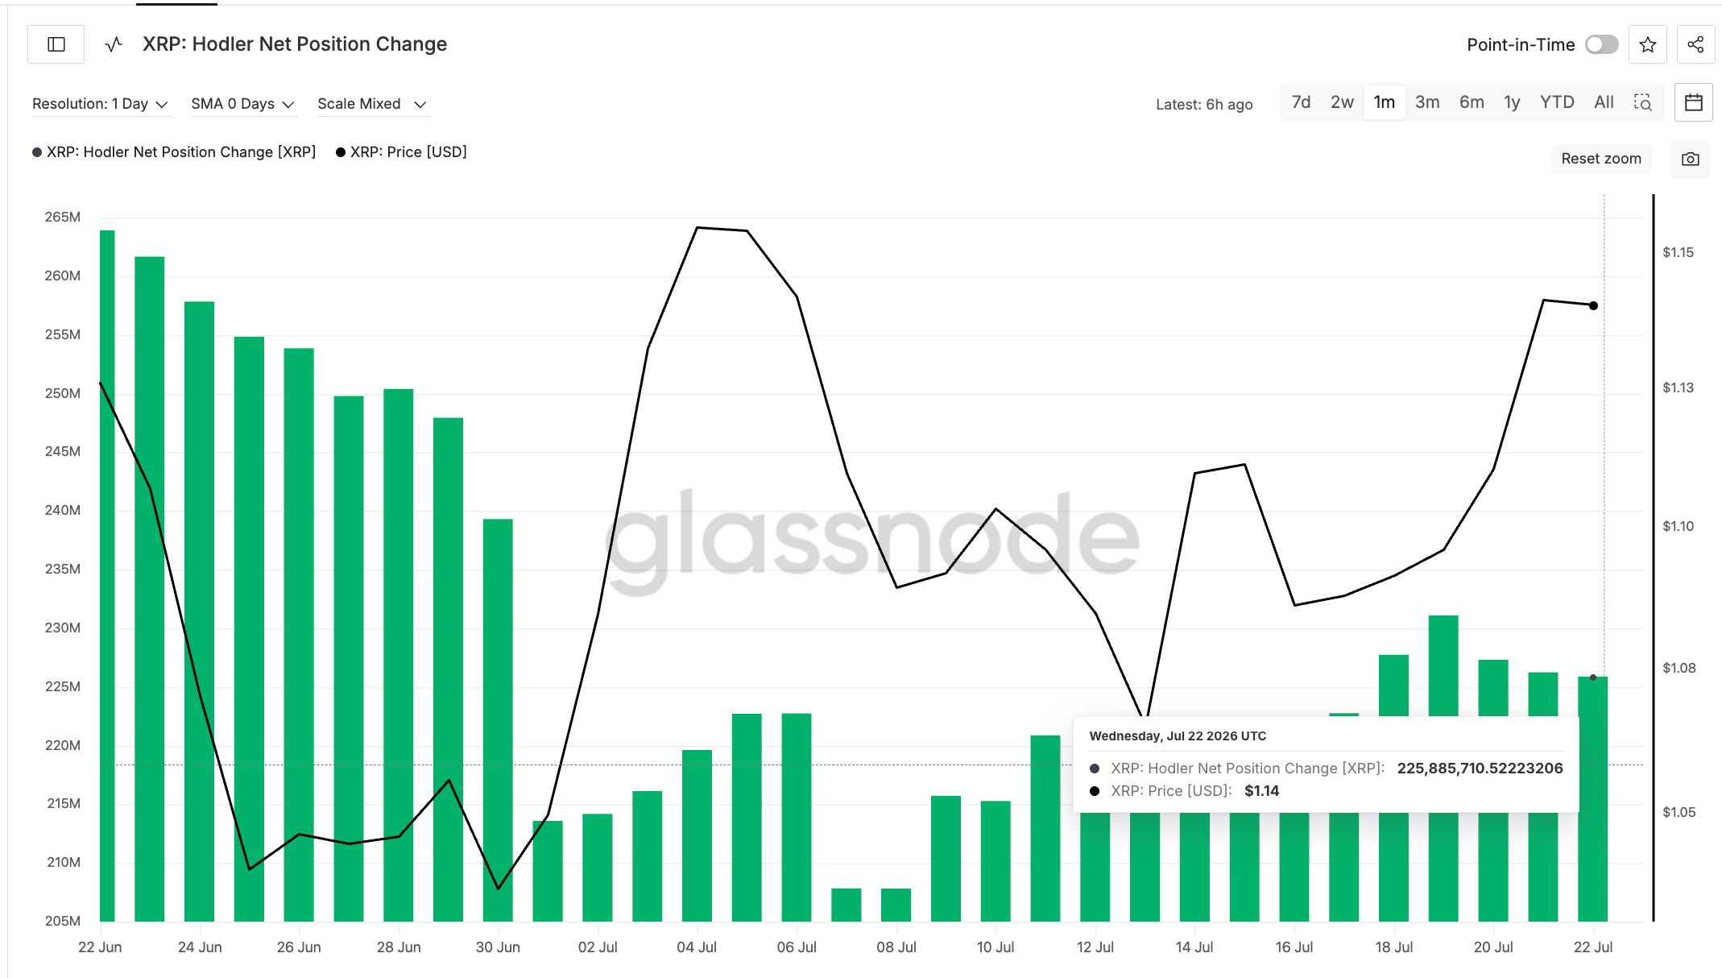Select the All time range
This screenshot has width=1722, height=978.
point(1604,102)
